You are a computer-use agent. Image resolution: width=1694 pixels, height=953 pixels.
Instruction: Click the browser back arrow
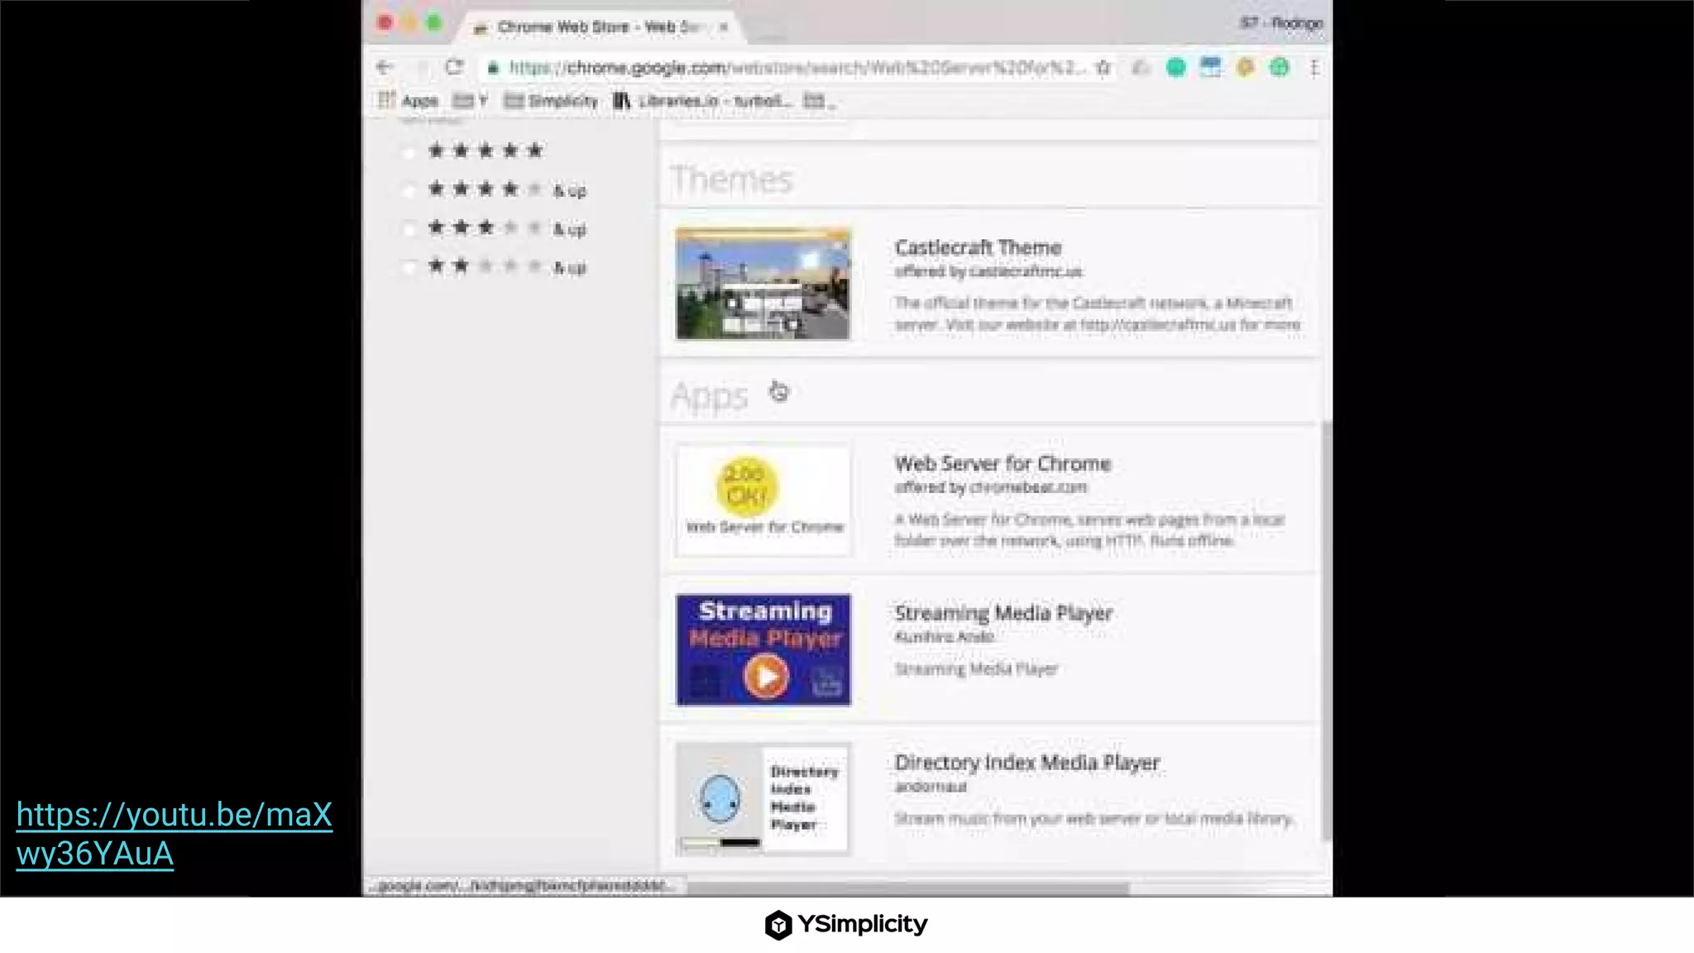pyautogui.click(x=384, y=67)
